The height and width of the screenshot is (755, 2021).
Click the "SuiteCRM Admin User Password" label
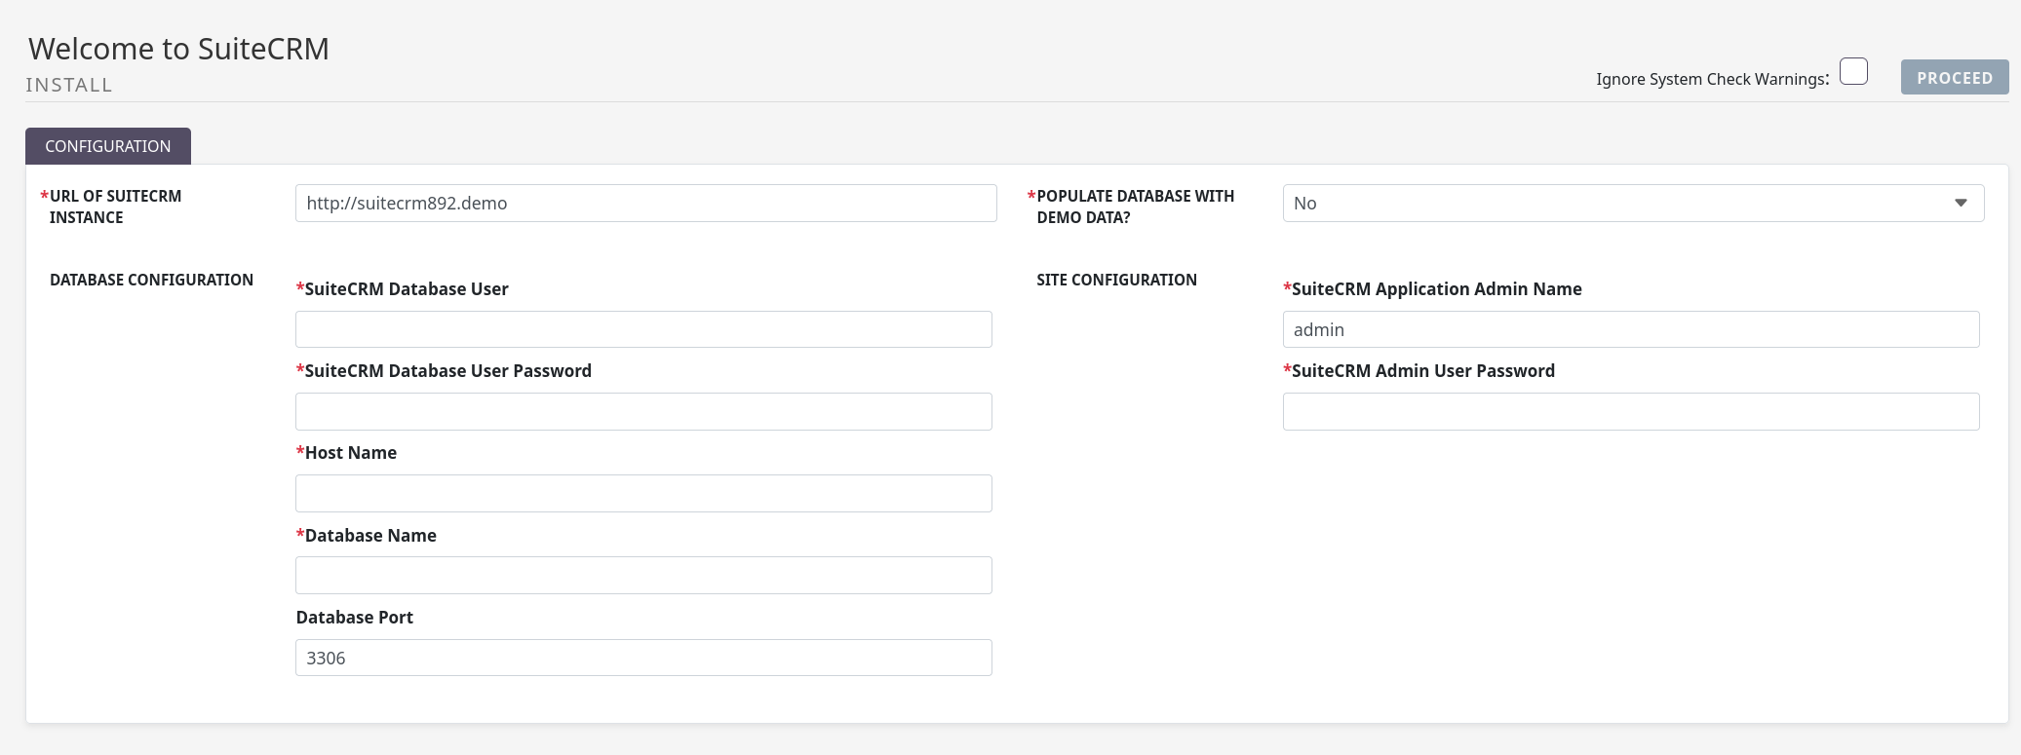click(x=1422, y=371)
